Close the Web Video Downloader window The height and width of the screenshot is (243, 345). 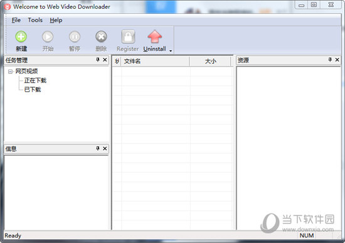[x=331, y=5]
